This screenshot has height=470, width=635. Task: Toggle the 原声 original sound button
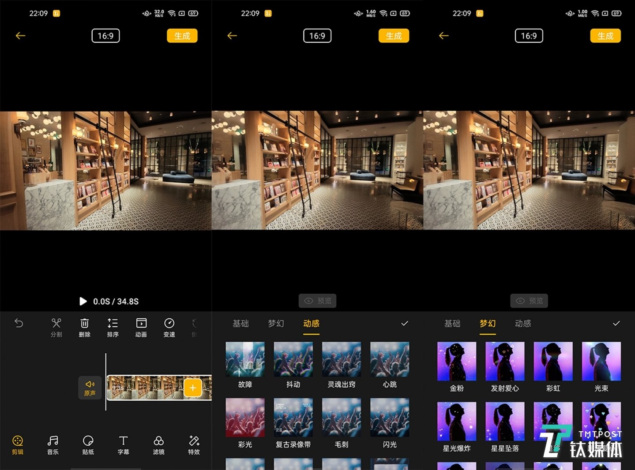90,388
